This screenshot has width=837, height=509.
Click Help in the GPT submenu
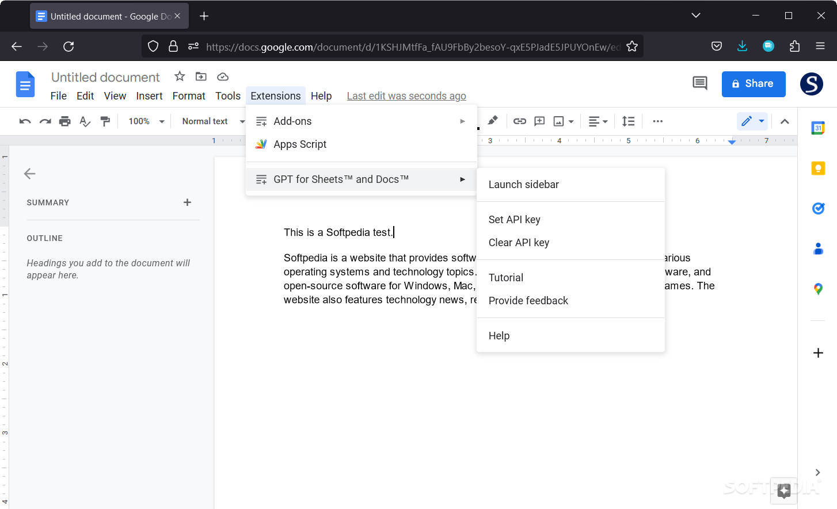point(570,336)
